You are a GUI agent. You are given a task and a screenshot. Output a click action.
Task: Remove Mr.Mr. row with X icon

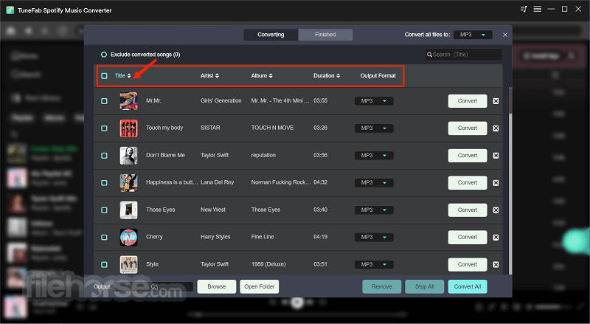point(496,101)
